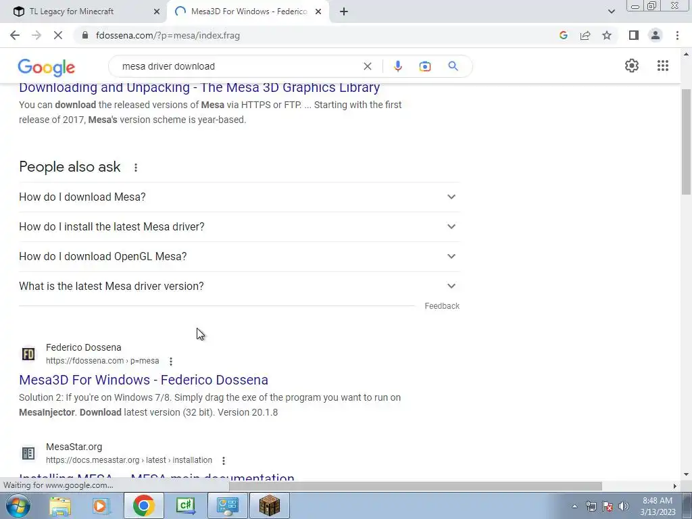Image resolution: width=692 pixels, height=519 pixels.
Task: Stop page loading with the X button
Action: pyautogui.click(x=58, y=35)
